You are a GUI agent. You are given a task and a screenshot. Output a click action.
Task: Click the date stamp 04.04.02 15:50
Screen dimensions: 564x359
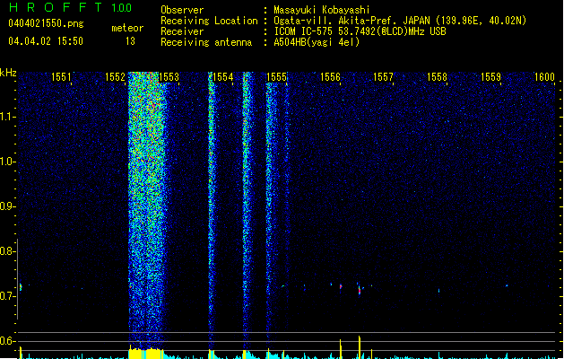[46, 41]
